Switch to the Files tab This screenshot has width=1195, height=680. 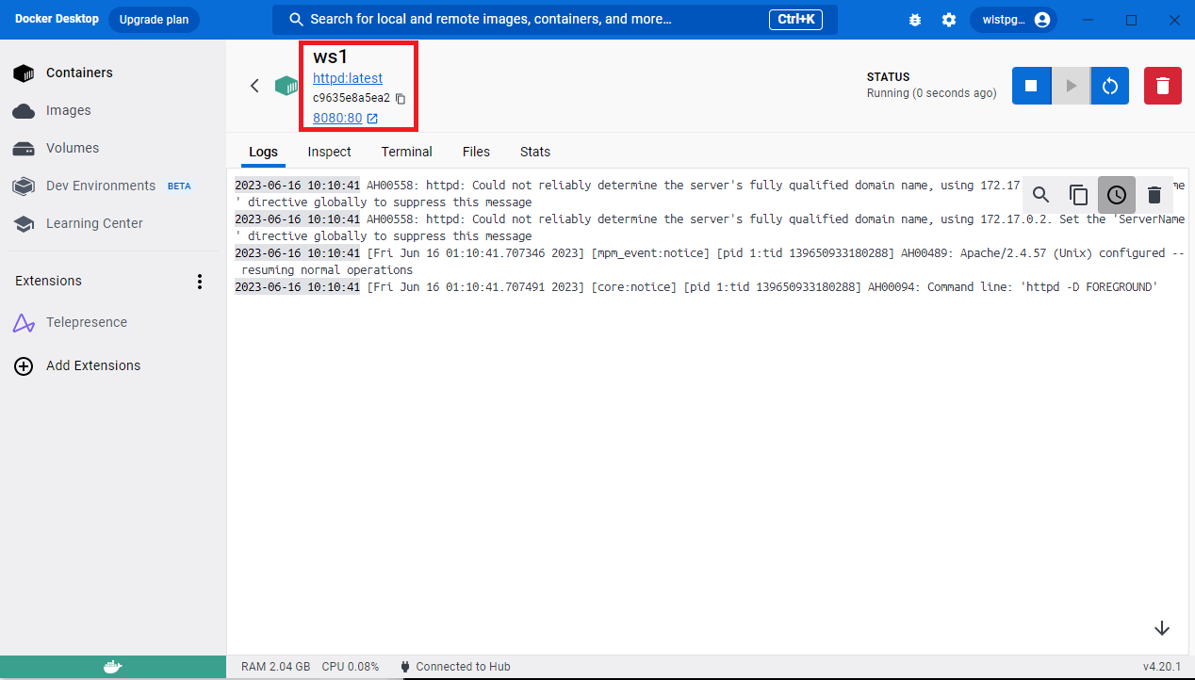pos(476,152)
